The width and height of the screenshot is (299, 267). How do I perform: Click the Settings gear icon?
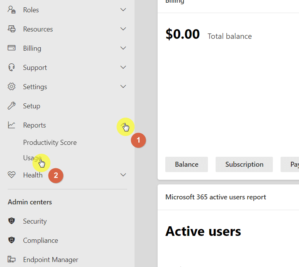(x=12, y=86)
